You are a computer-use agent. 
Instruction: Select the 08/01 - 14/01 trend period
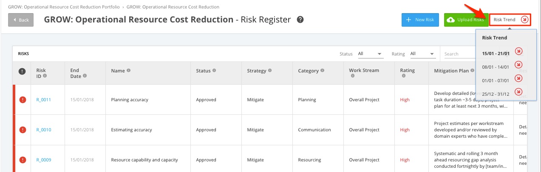[496, 67]
